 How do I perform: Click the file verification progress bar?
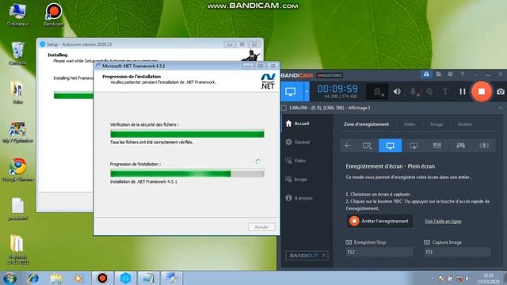[187, 134]
